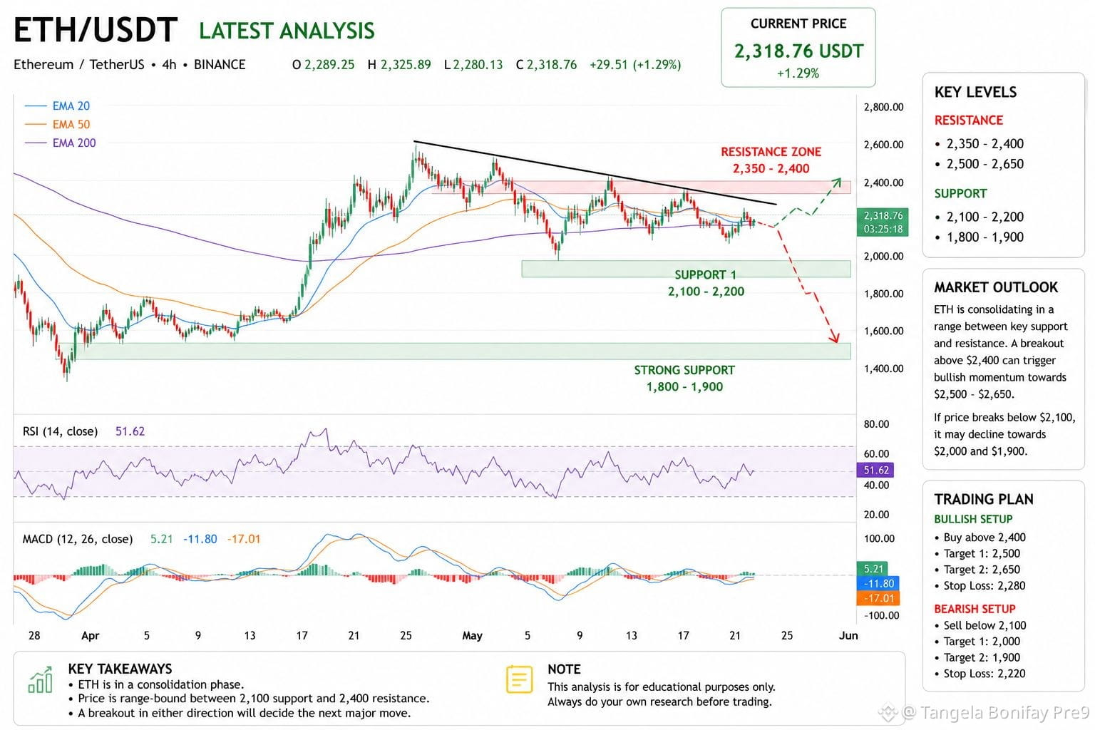Select the 'Buy above 2,400' bullet
This screenshot has width=1095, height=730.
coord(980,538)
